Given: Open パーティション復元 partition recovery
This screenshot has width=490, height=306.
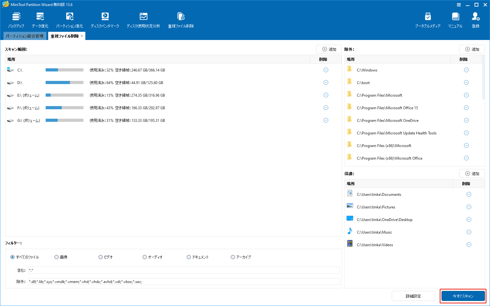Looking at the screenshot, I should [x=70, y=19].
